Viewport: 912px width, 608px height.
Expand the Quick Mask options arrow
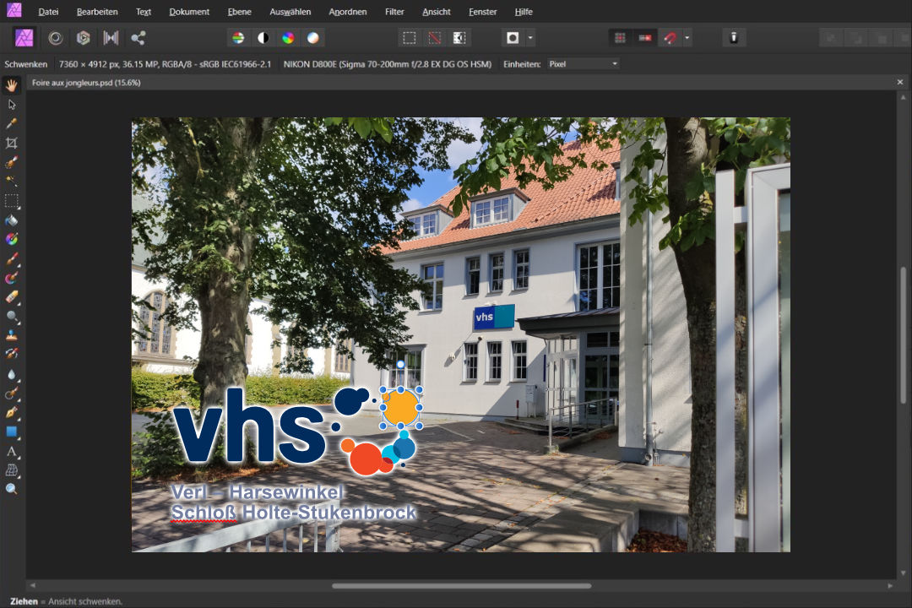tap(529, 38)
